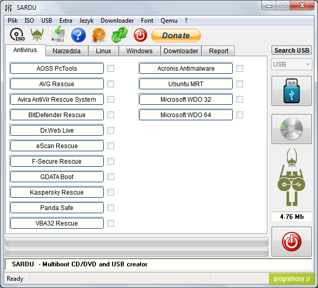Click the green refresh arrows icon
This screenshot has height=288, width=318.
click(x=119, y=35)
